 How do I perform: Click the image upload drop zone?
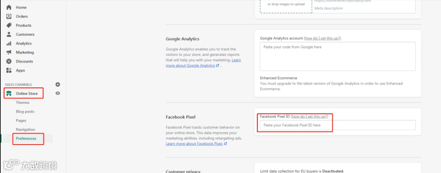tap(286, 6)
